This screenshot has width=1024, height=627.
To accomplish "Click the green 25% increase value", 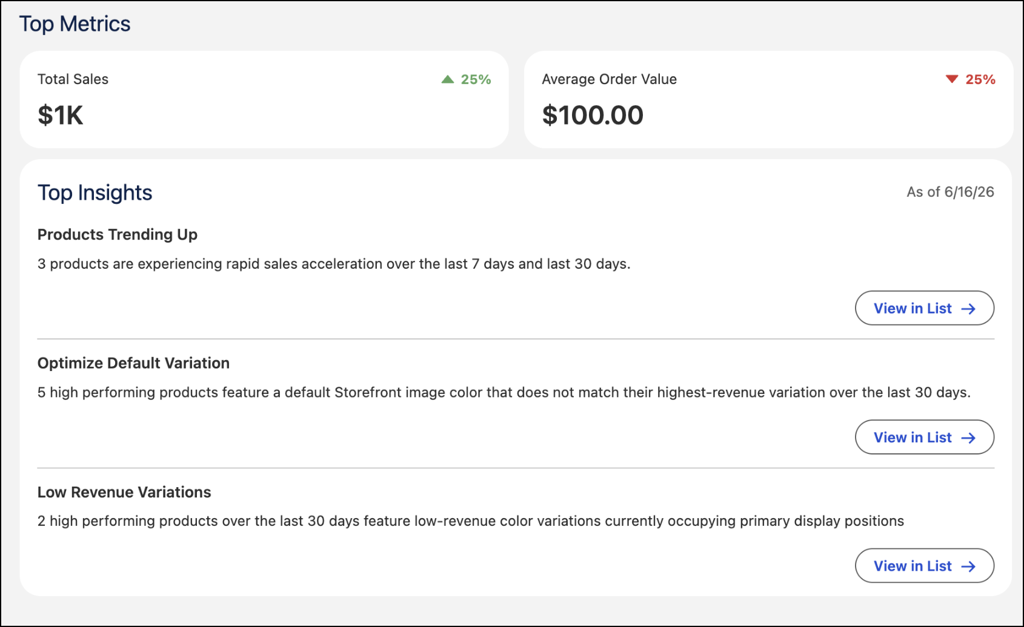I will (x=476, y=79).
